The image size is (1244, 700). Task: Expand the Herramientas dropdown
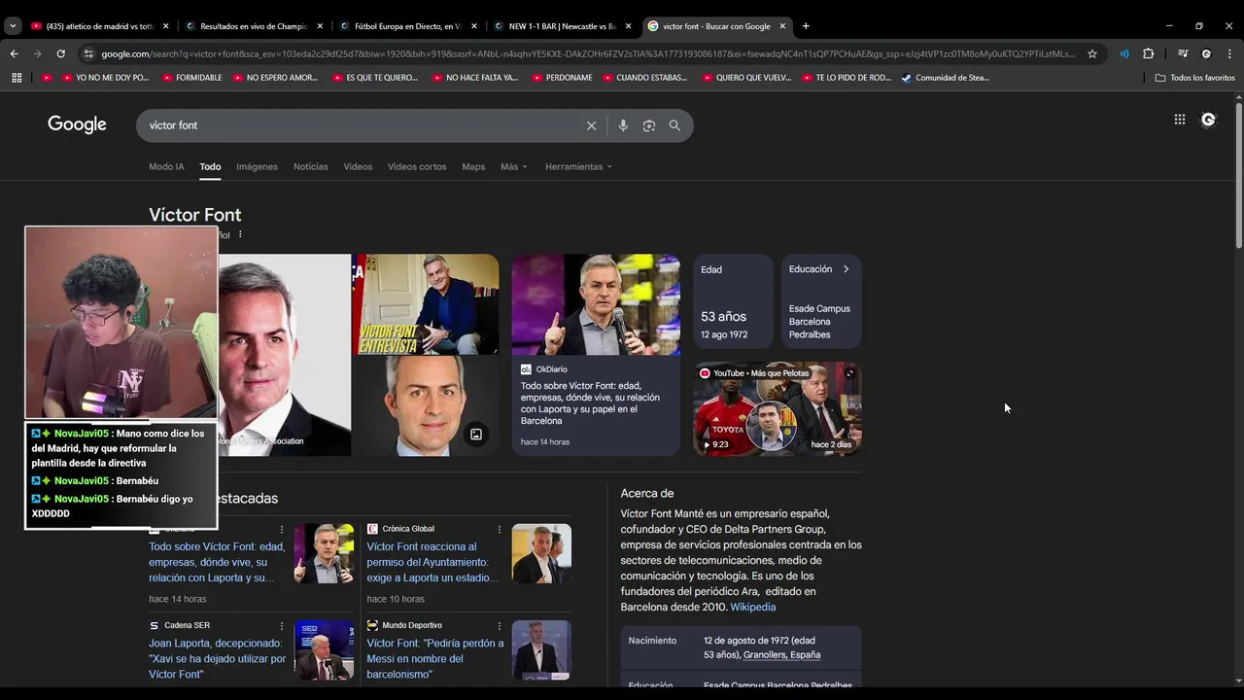[x=578, y=166]
